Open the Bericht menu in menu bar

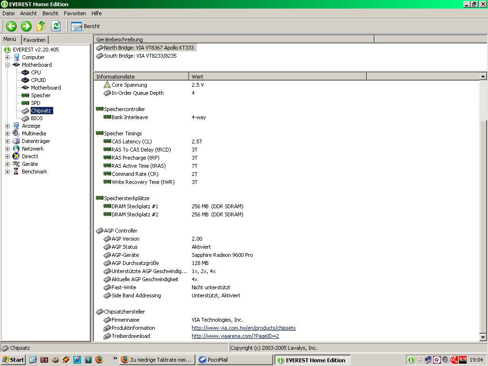[50, 13]
